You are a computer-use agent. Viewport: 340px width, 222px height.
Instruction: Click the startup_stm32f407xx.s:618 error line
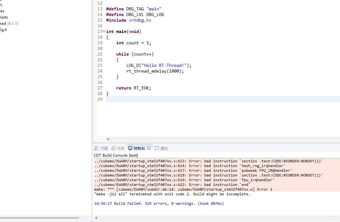pos(208,175)
